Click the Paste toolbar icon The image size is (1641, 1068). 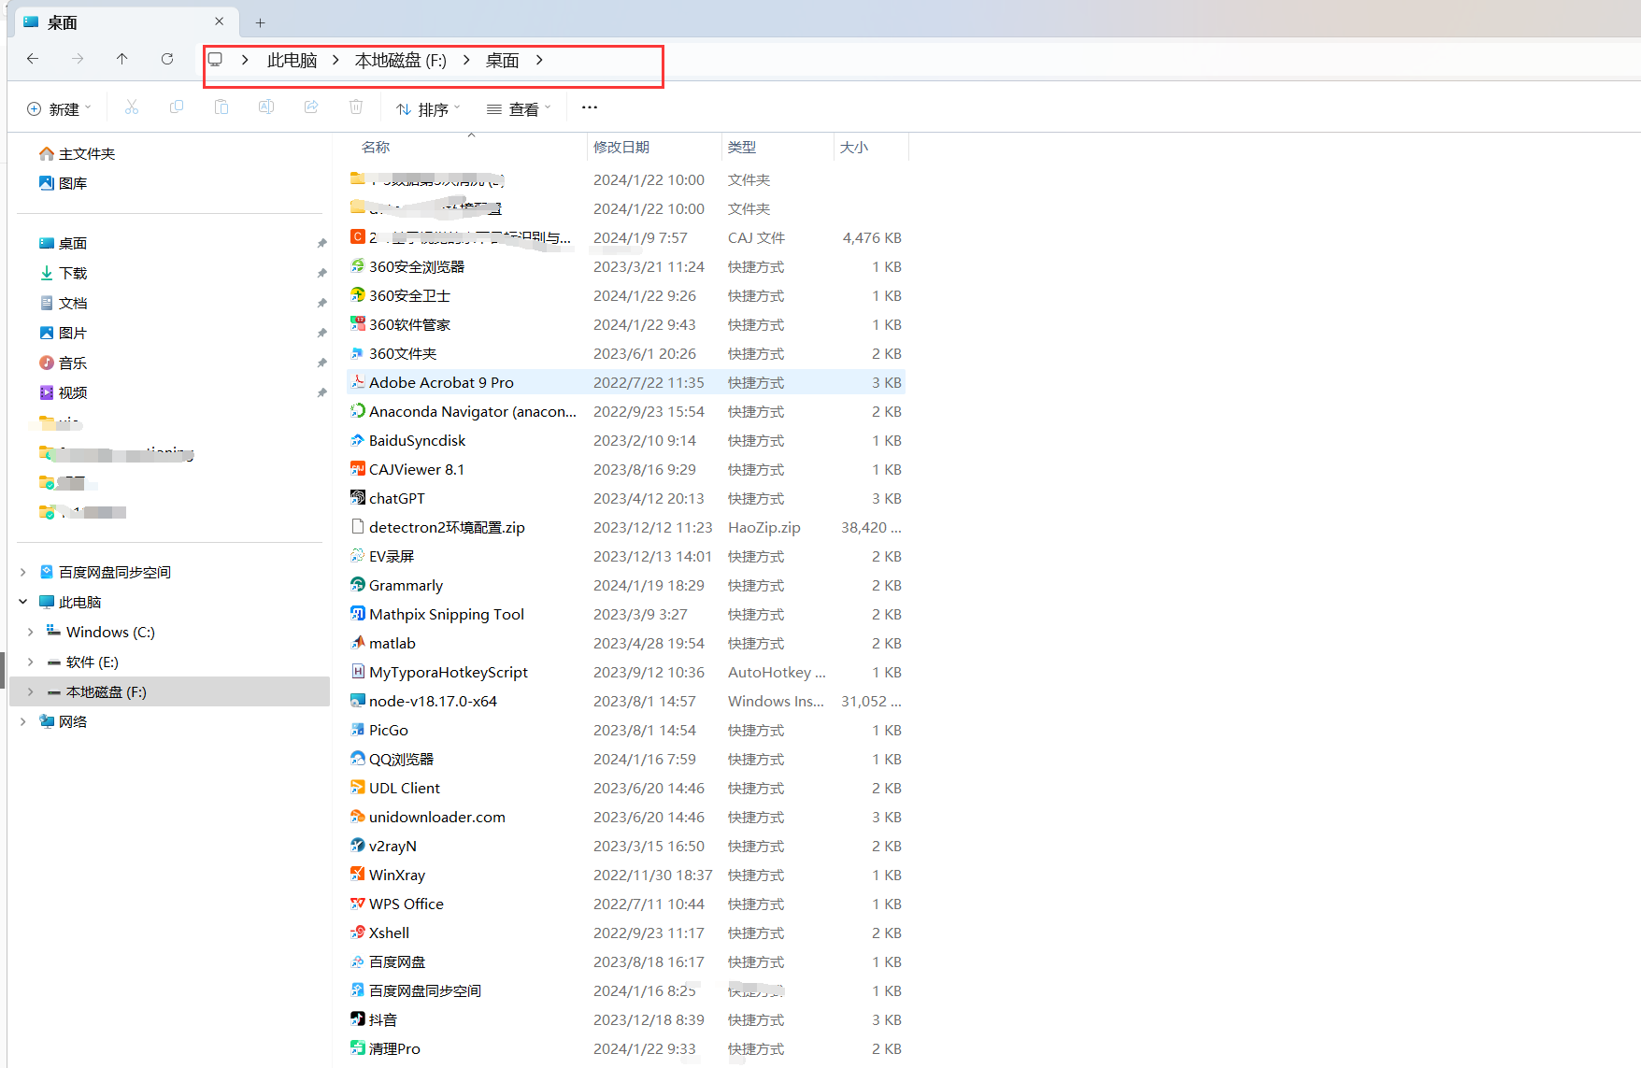click(221, 108)
